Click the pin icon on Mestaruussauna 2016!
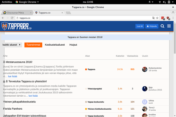176x117 pixels. [4, 62]
